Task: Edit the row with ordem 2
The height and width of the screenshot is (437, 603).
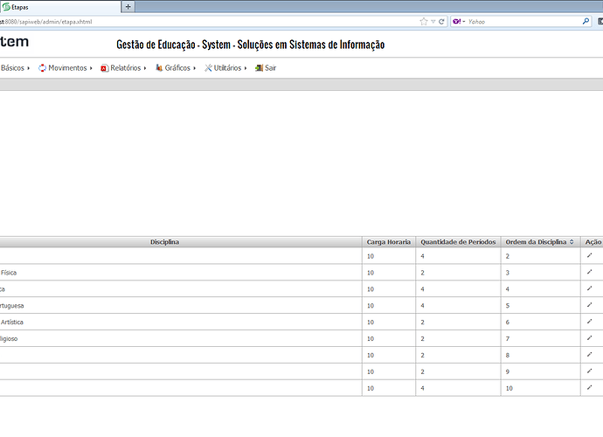Action: tap(590, 255)
